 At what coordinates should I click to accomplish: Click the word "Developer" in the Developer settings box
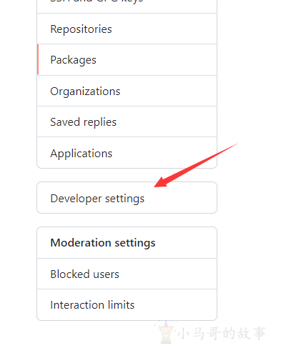coord(76,199)
